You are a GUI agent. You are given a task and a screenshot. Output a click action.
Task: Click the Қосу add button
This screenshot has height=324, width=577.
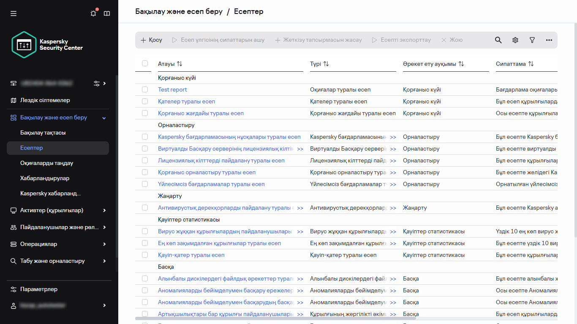(151, 40)
